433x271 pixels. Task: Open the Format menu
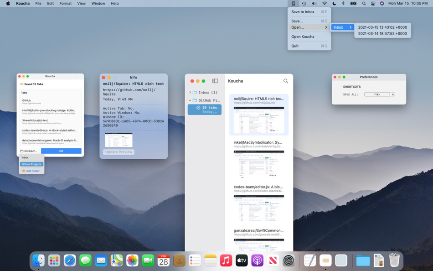coord(66,4)
